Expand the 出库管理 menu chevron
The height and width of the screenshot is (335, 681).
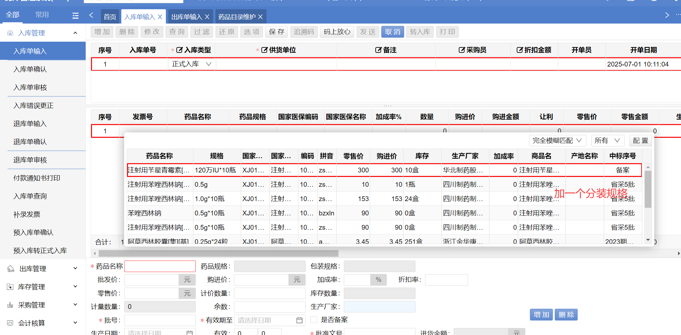pos(75,269)
